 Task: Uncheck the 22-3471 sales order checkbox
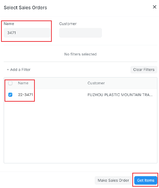(10, 95)
